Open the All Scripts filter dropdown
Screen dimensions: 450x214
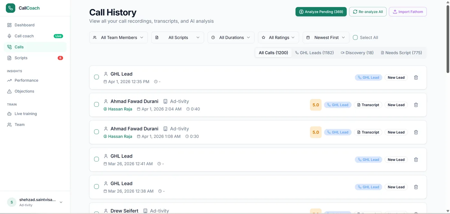tap(178, 37)
